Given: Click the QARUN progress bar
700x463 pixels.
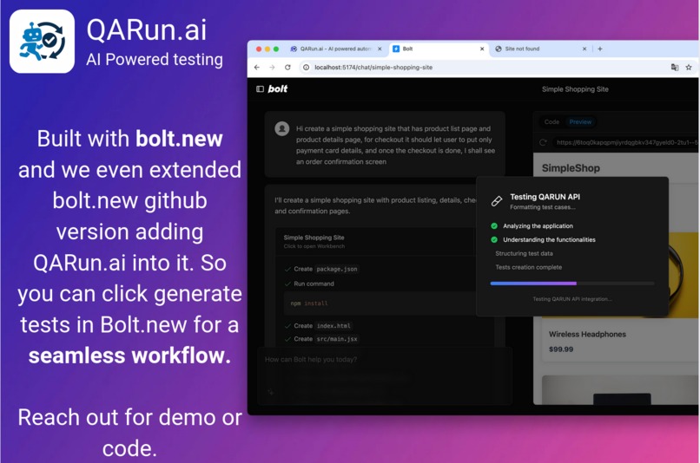Looking at the screenshot, I should [571, 284].
